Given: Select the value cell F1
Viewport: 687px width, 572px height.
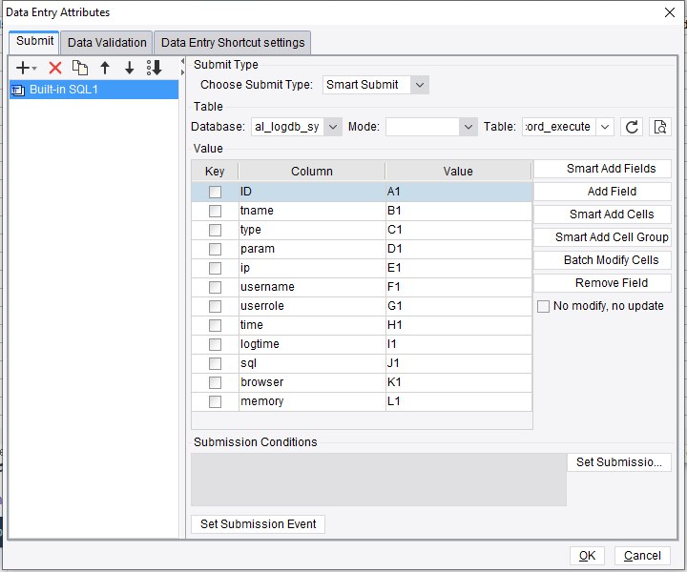Looking at the screenshot, I should (459, 287).
